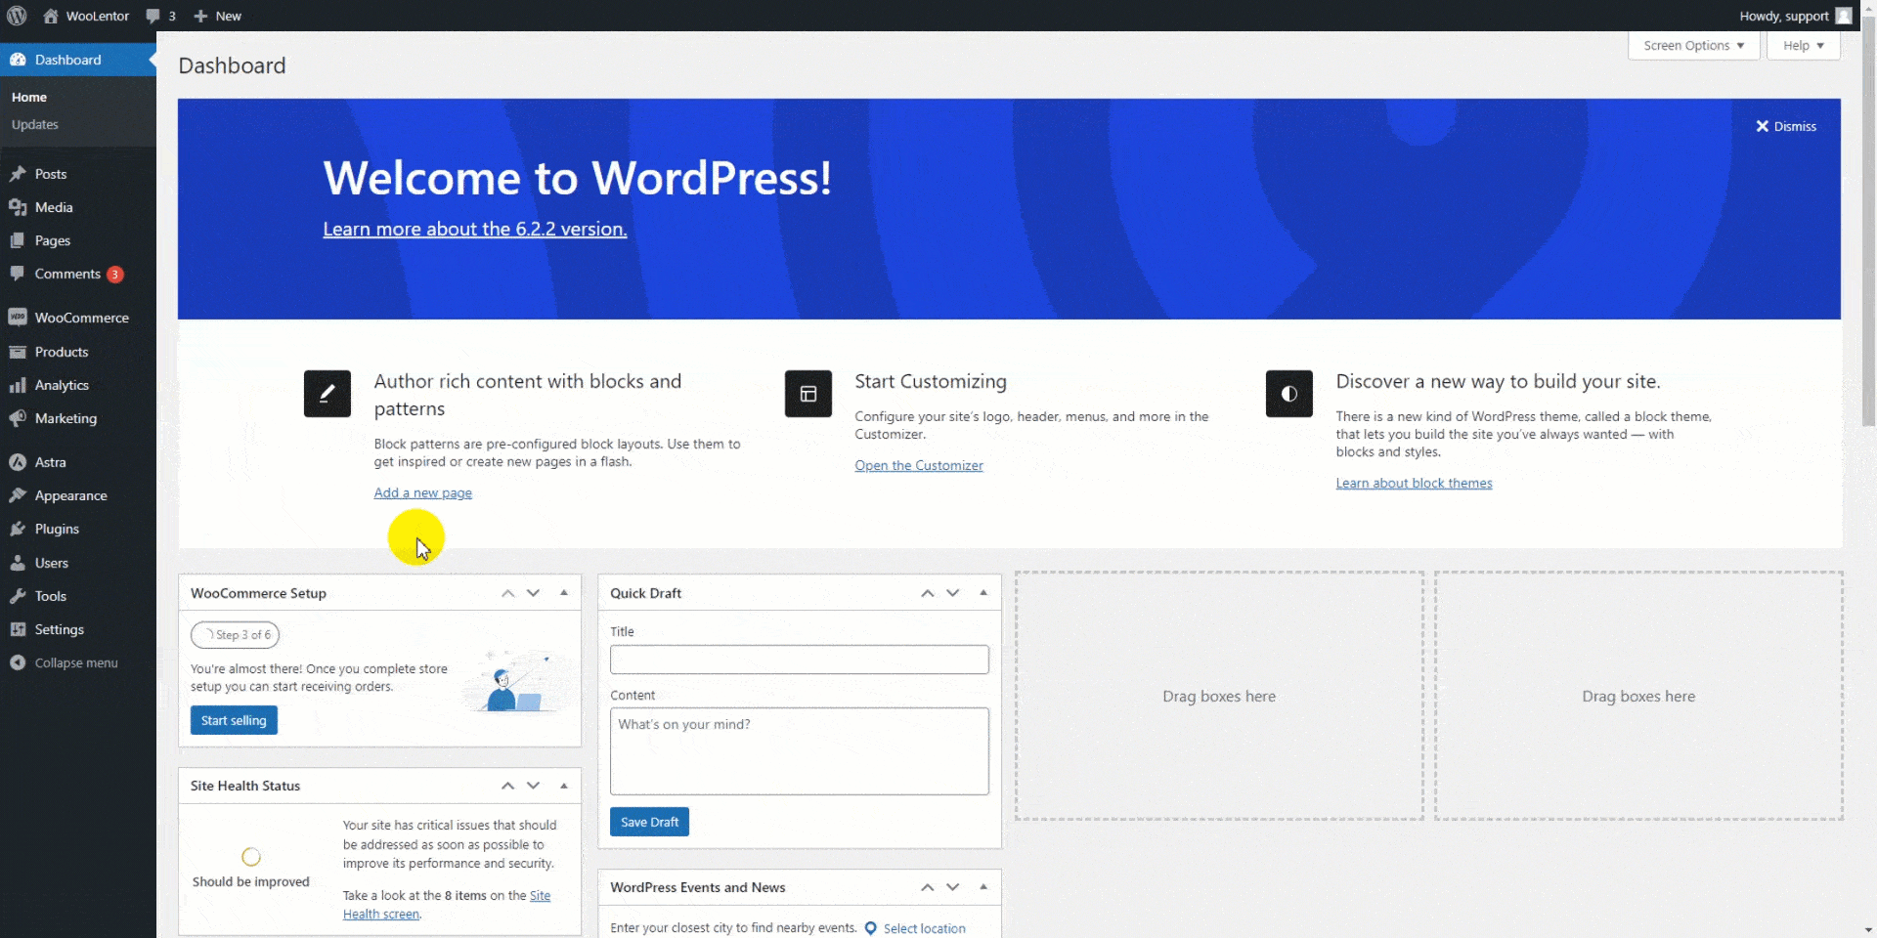Open the WooCommerce menu in sidebar
The width and height of the screenshot is (1877, 938).
coord(81,318)
